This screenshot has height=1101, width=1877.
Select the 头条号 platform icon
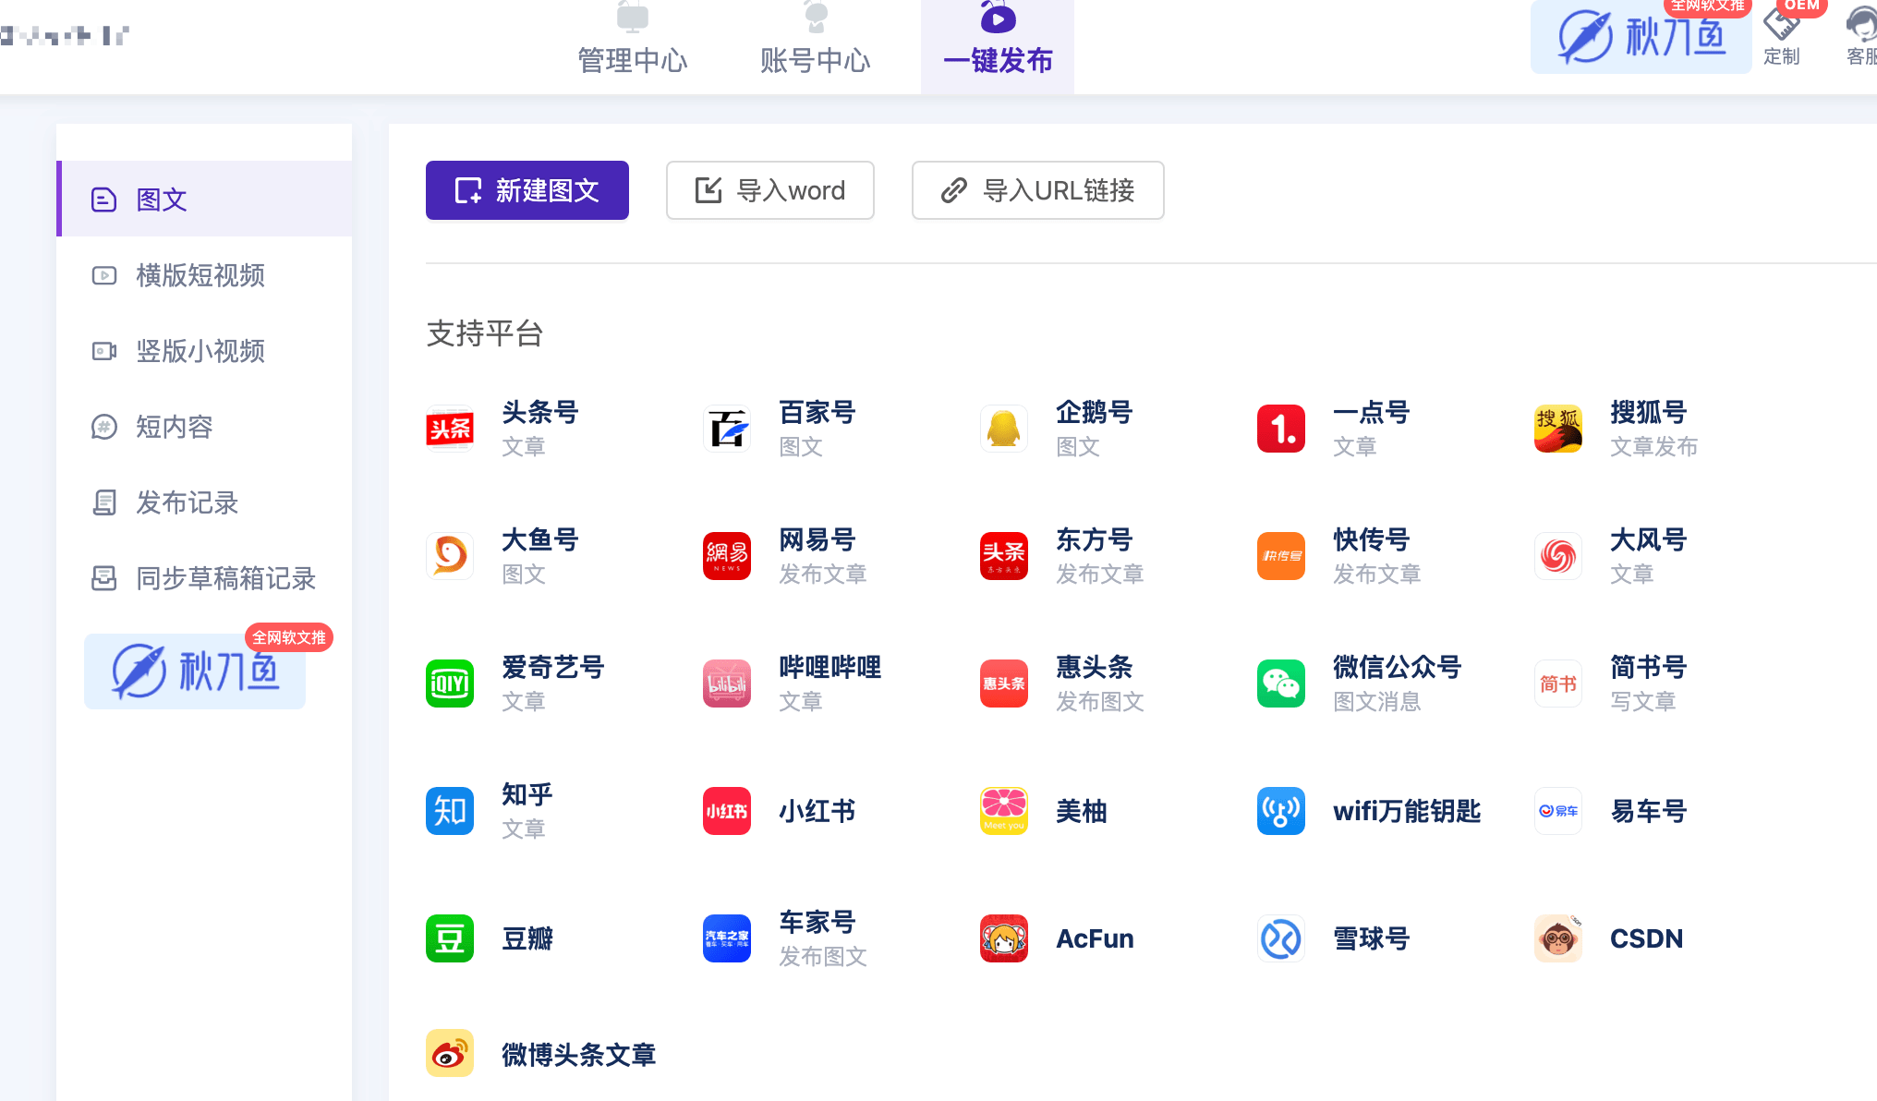pyautogui.click(x=450, y=428)
